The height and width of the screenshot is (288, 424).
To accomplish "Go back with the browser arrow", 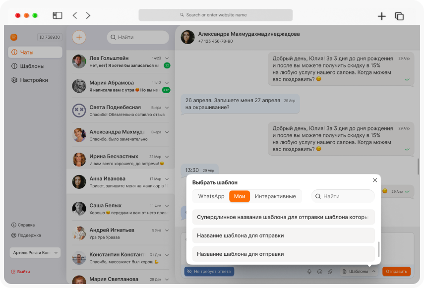I will [75, 15].
